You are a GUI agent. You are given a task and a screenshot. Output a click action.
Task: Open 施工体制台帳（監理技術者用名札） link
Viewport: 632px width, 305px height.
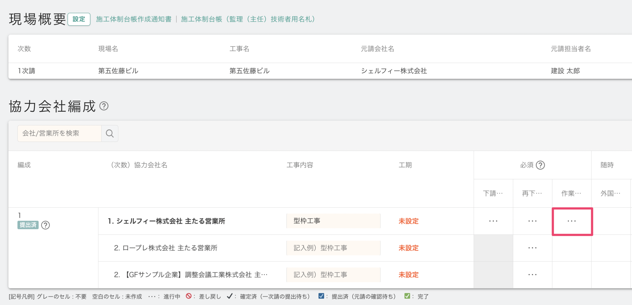tap(248, 19)
